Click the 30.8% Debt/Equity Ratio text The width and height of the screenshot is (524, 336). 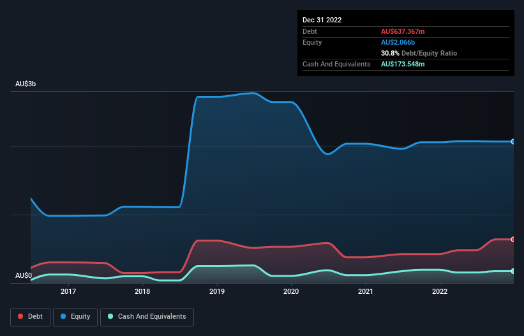[419, 53]
